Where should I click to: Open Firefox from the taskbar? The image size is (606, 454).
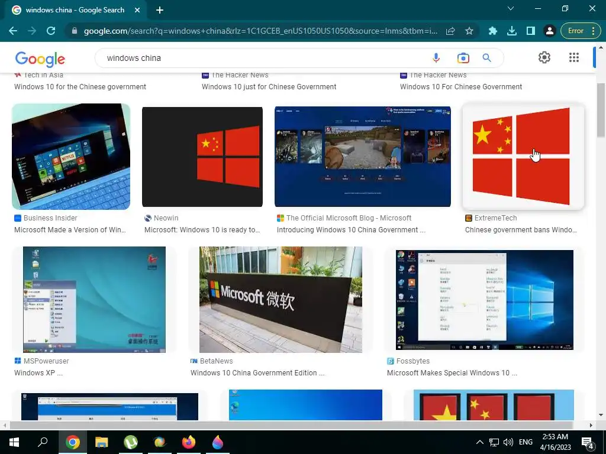click(x=189, y=442)
